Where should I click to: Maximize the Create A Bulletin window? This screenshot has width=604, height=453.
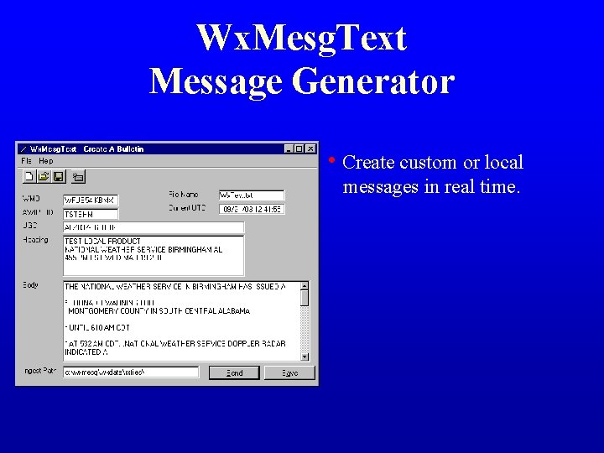[299, 148]
